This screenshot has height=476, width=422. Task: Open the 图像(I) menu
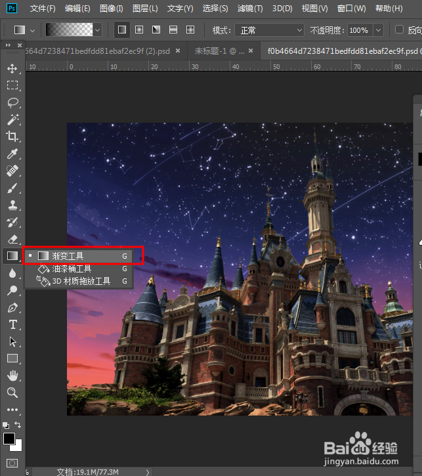[x=112, y=9]
